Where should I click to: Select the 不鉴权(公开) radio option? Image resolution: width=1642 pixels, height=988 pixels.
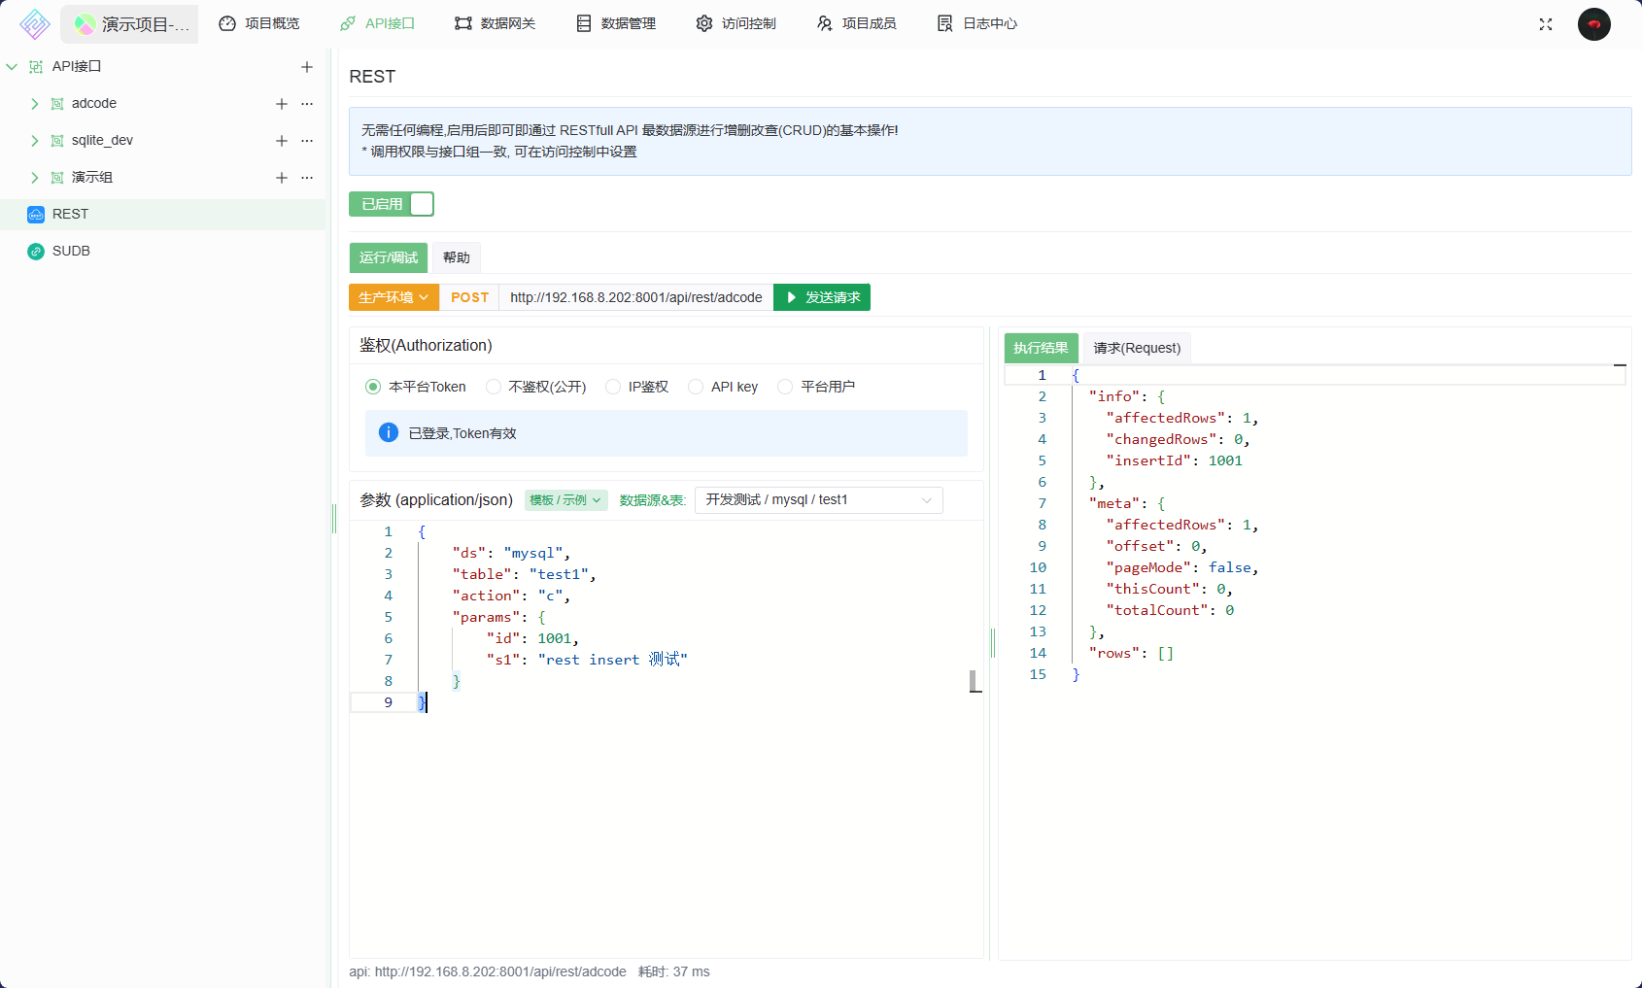click(494, 387)
